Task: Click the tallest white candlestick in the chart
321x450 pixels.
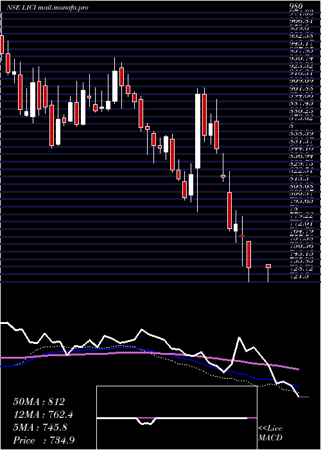Action: point(198,131)
